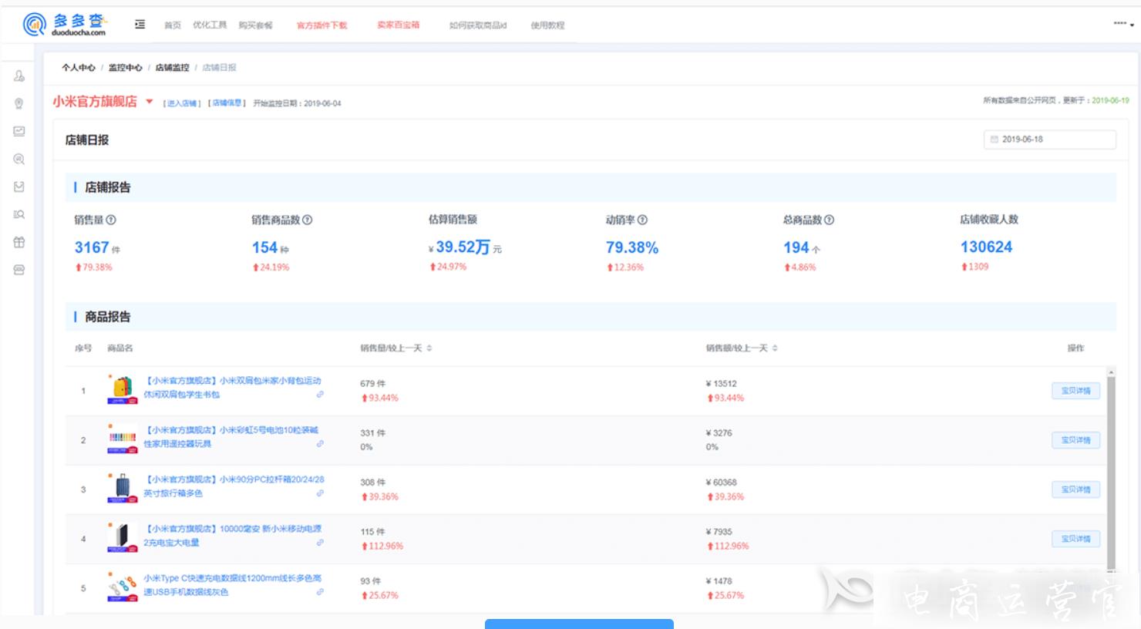Open rainbow battery product thumbnail
Screen dimensions: 1141x629
coord(122,439)
